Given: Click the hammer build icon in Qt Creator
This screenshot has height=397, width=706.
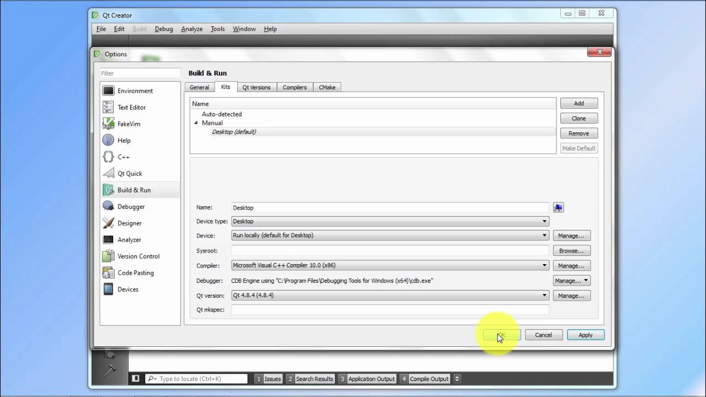Looking at the screenshot, I should click(x=110, y=370).
